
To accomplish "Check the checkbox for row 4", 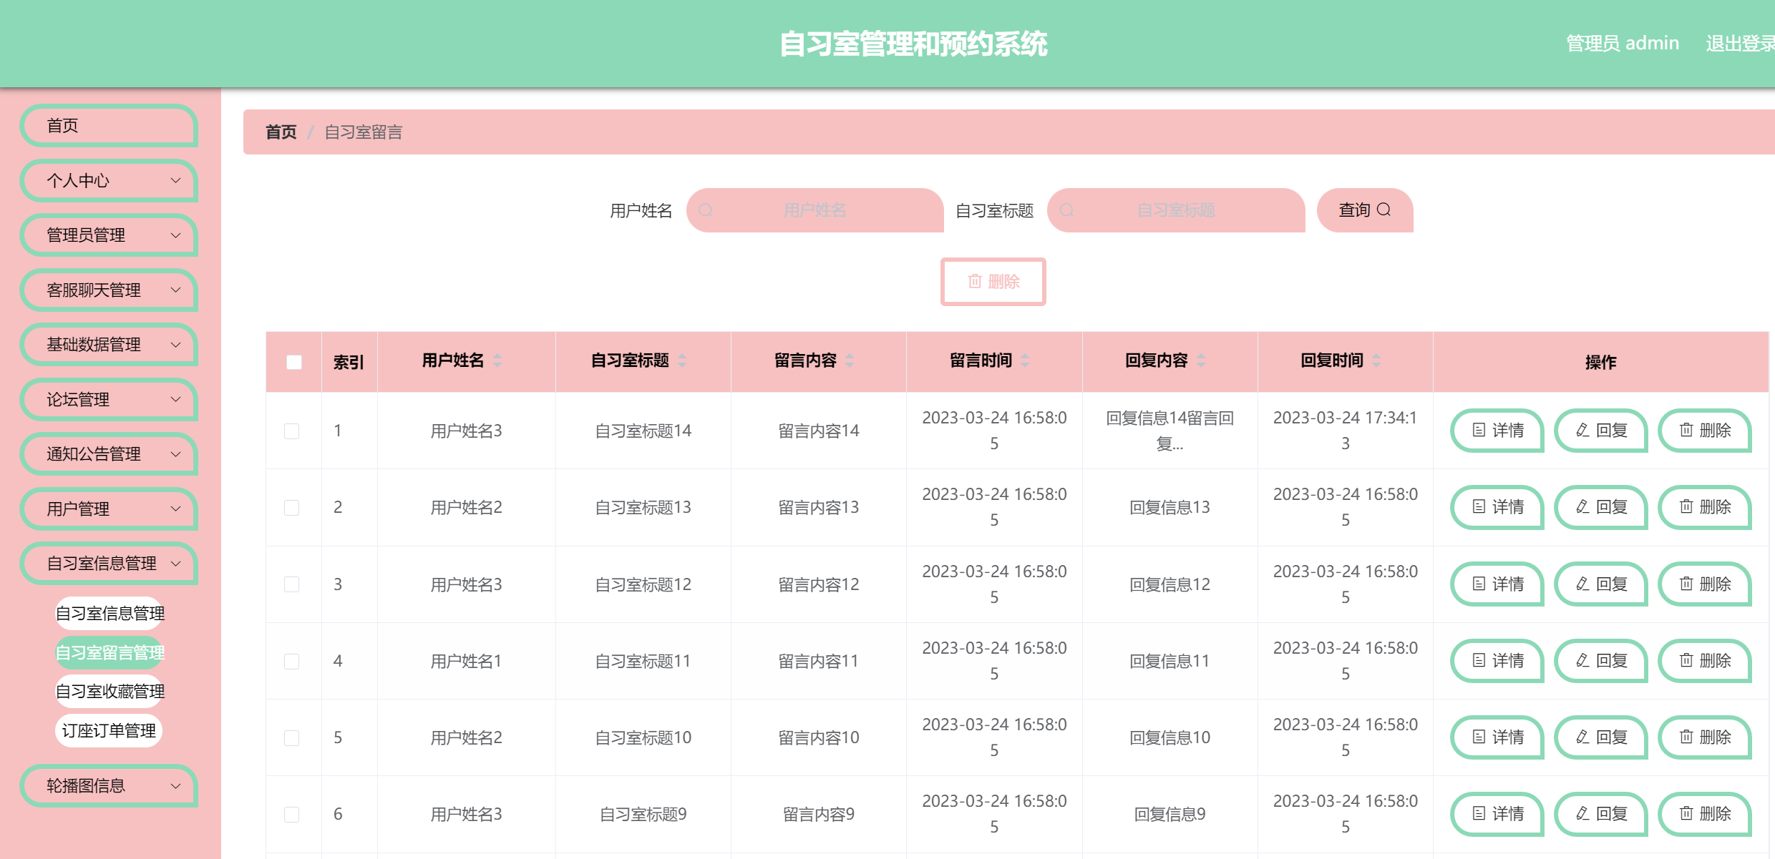I will tap(291, 661).
